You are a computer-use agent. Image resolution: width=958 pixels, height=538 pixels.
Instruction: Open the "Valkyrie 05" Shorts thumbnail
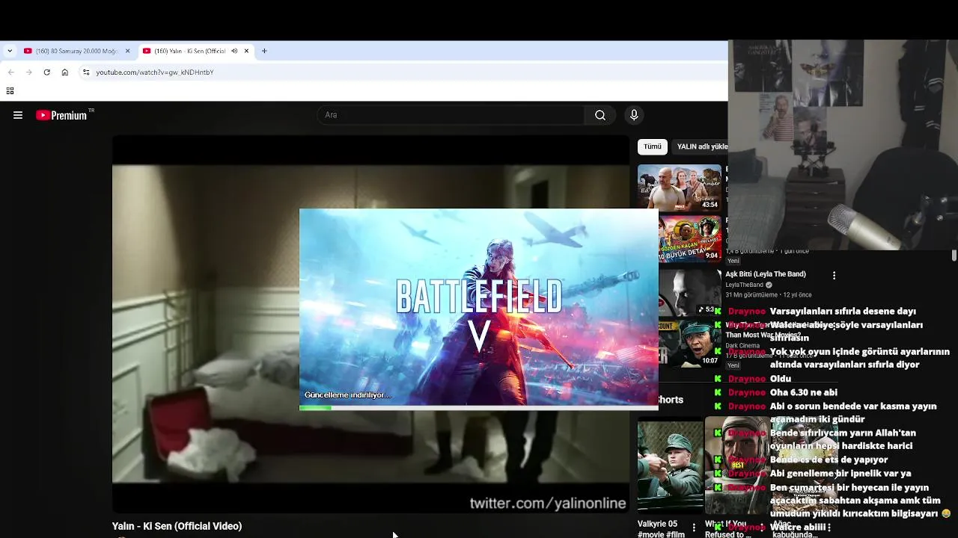click(x=670, y=467)
